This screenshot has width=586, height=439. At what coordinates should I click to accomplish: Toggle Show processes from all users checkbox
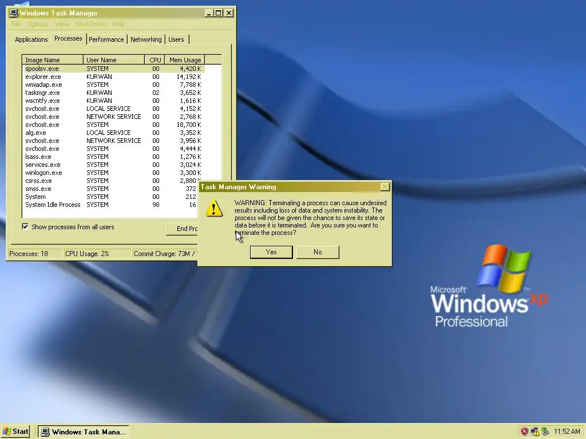[25, 226]
